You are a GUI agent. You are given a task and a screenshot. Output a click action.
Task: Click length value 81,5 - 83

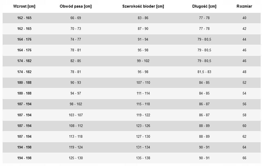pos(204,72)
